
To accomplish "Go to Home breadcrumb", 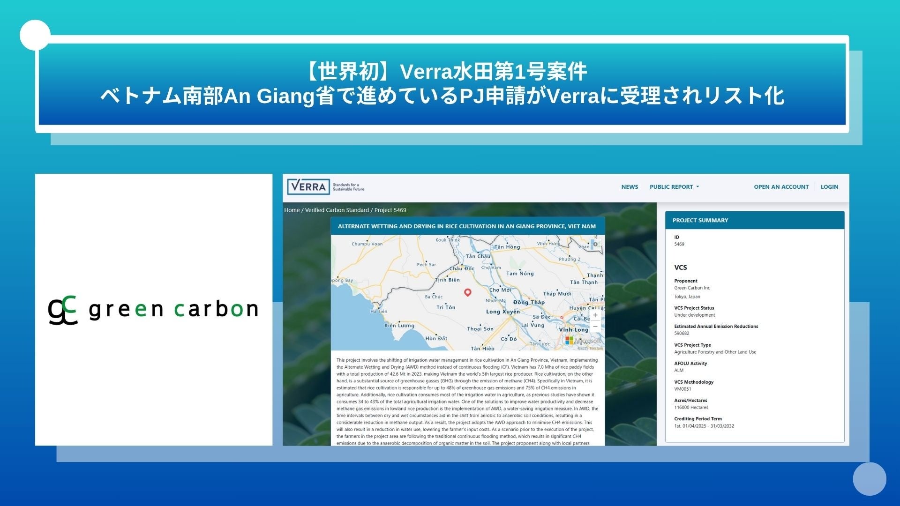I will [x=292, y=210].
